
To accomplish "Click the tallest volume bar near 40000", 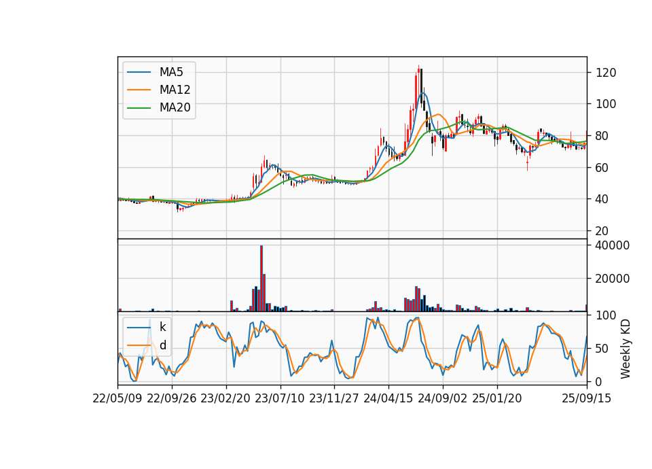I will click(x=261, y=279).
